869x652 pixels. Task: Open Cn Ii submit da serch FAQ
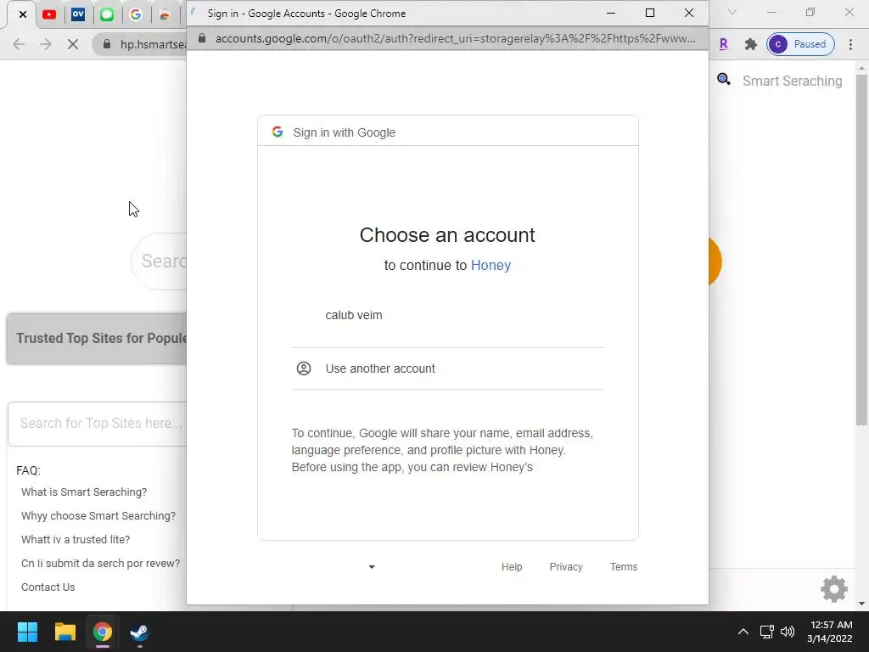[x=100, y=564]
